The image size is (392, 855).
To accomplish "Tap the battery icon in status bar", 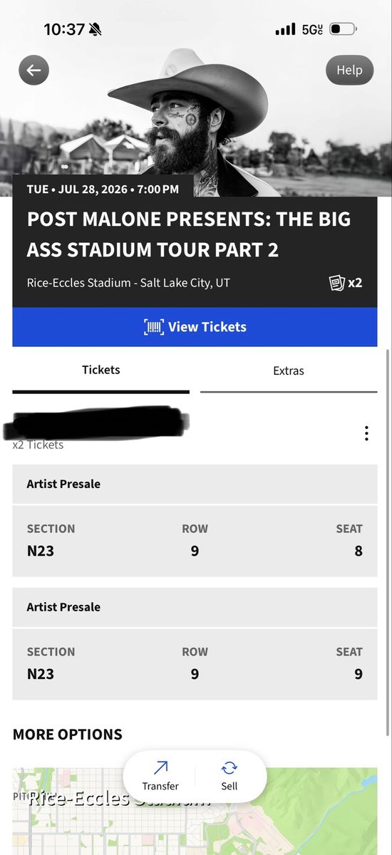I will [x=344, y=29].
